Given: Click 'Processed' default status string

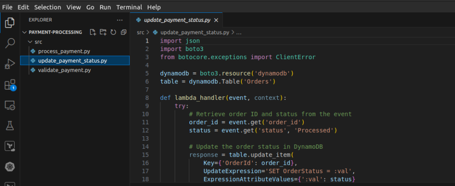Looking at the screenshot, I should pyautogui.click(x=313, y=131).
